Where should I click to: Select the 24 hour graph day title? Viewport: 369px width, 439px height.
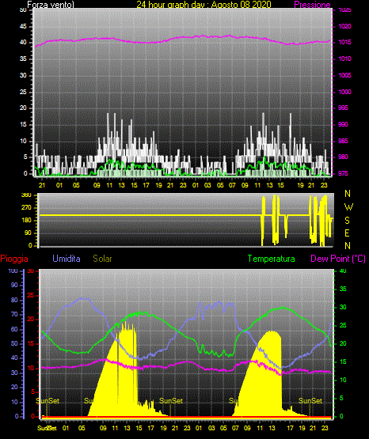coord(204,5)
